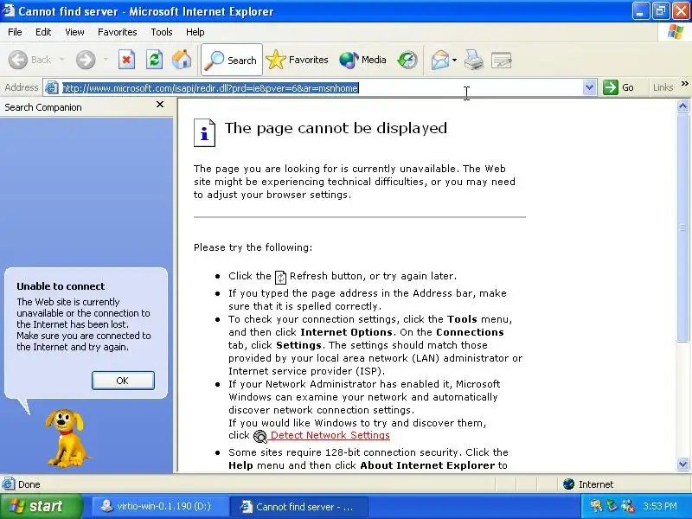Click "The page cannot be displayed" heading
The height and width of the screenshot is (519, 692).
coord(336,128)
